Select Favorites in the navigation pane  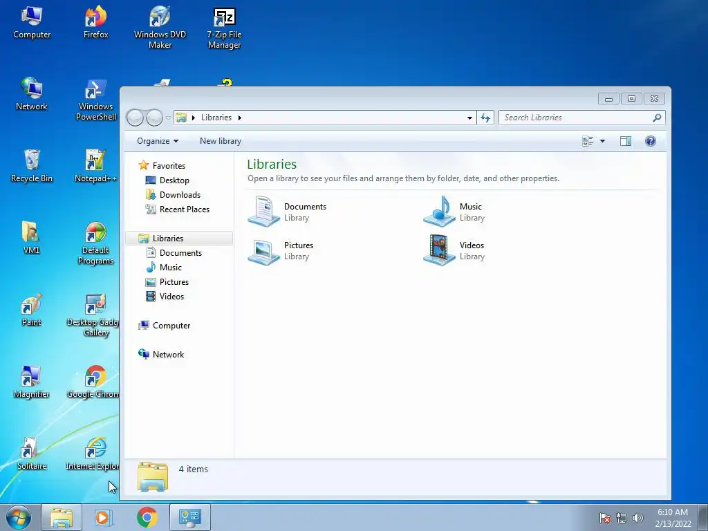coord(169,166)
